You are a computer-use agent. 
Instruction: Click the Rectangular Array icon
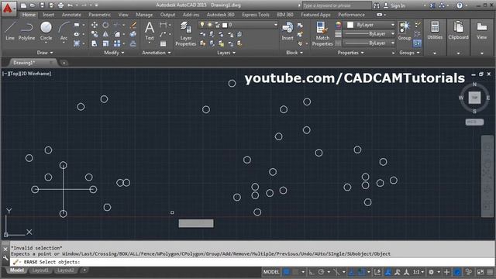[117, 43]
